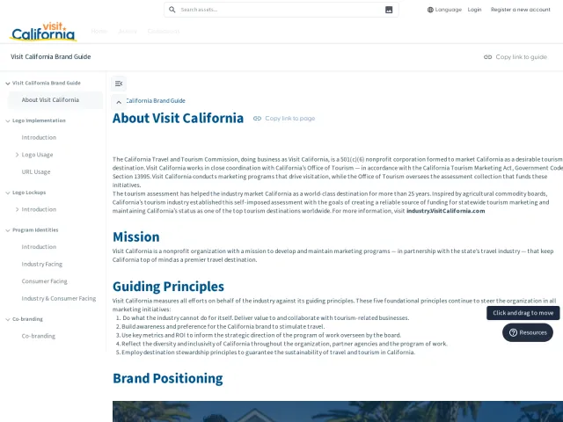This screenshot has width=563, height=422.
Task: Open the URL Usage page
Action: click(x=36, y=172)
